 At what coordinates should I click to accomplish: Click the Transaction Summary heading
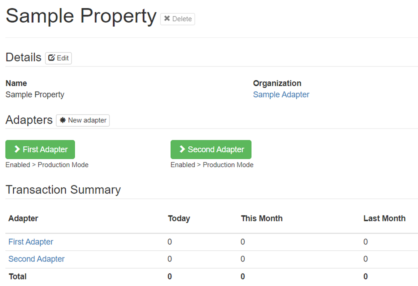click(x=63, y=190)
